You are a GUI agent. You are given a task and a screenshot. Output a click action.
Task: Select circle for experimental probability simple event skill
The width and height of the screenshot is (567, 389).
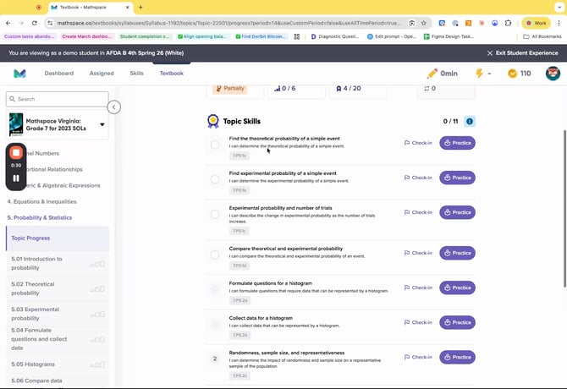(x=215, y=179)
